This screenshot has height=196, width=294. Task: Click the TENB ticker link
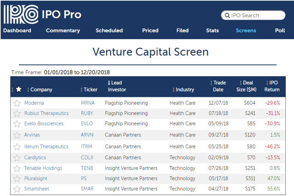tap(87, 168)
